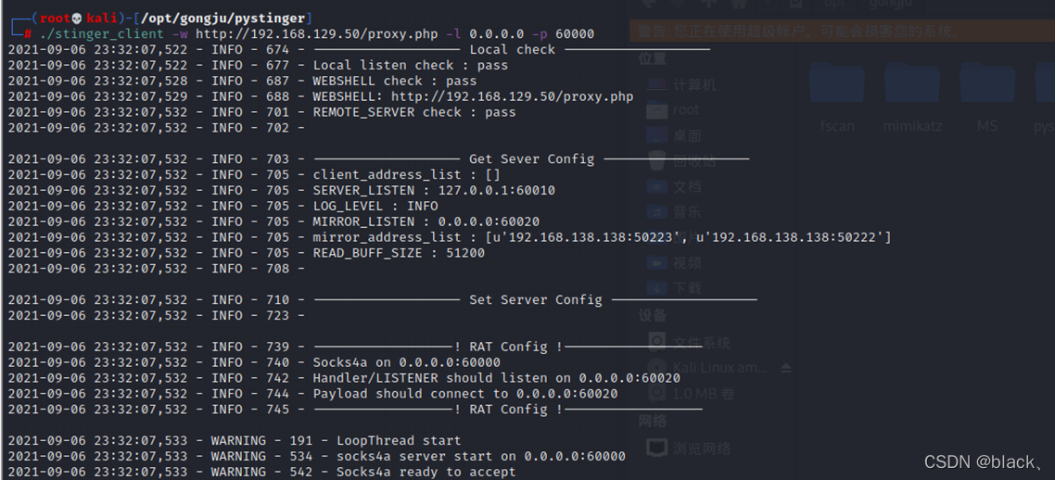Go to 桌面 in the sidebar
The width and height of the screenshot is (1055, 480).
(x=673, y=136)
